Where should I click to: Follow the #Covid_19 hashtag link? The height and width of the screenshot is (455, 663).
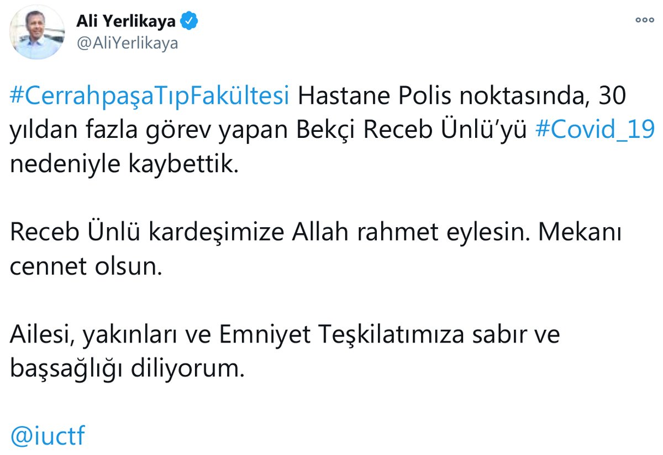point(596,131)
